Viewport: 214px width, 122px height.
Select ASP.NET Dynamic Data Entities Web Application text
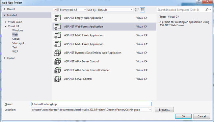click(93, 52)
